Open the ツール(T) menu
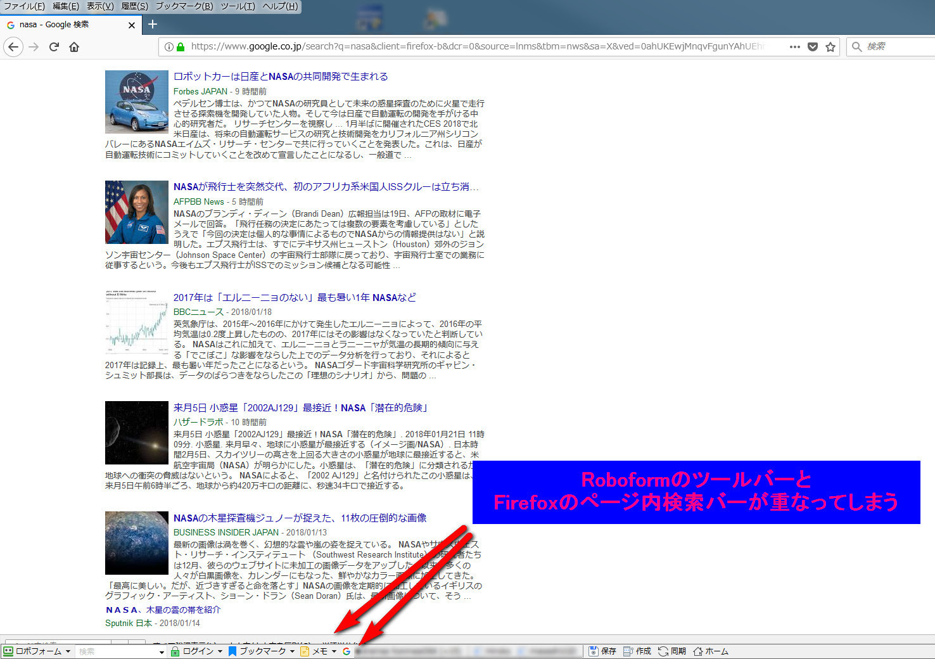This screenshot has height=659, width=935. pyautogui.click(x=238, y=6)
